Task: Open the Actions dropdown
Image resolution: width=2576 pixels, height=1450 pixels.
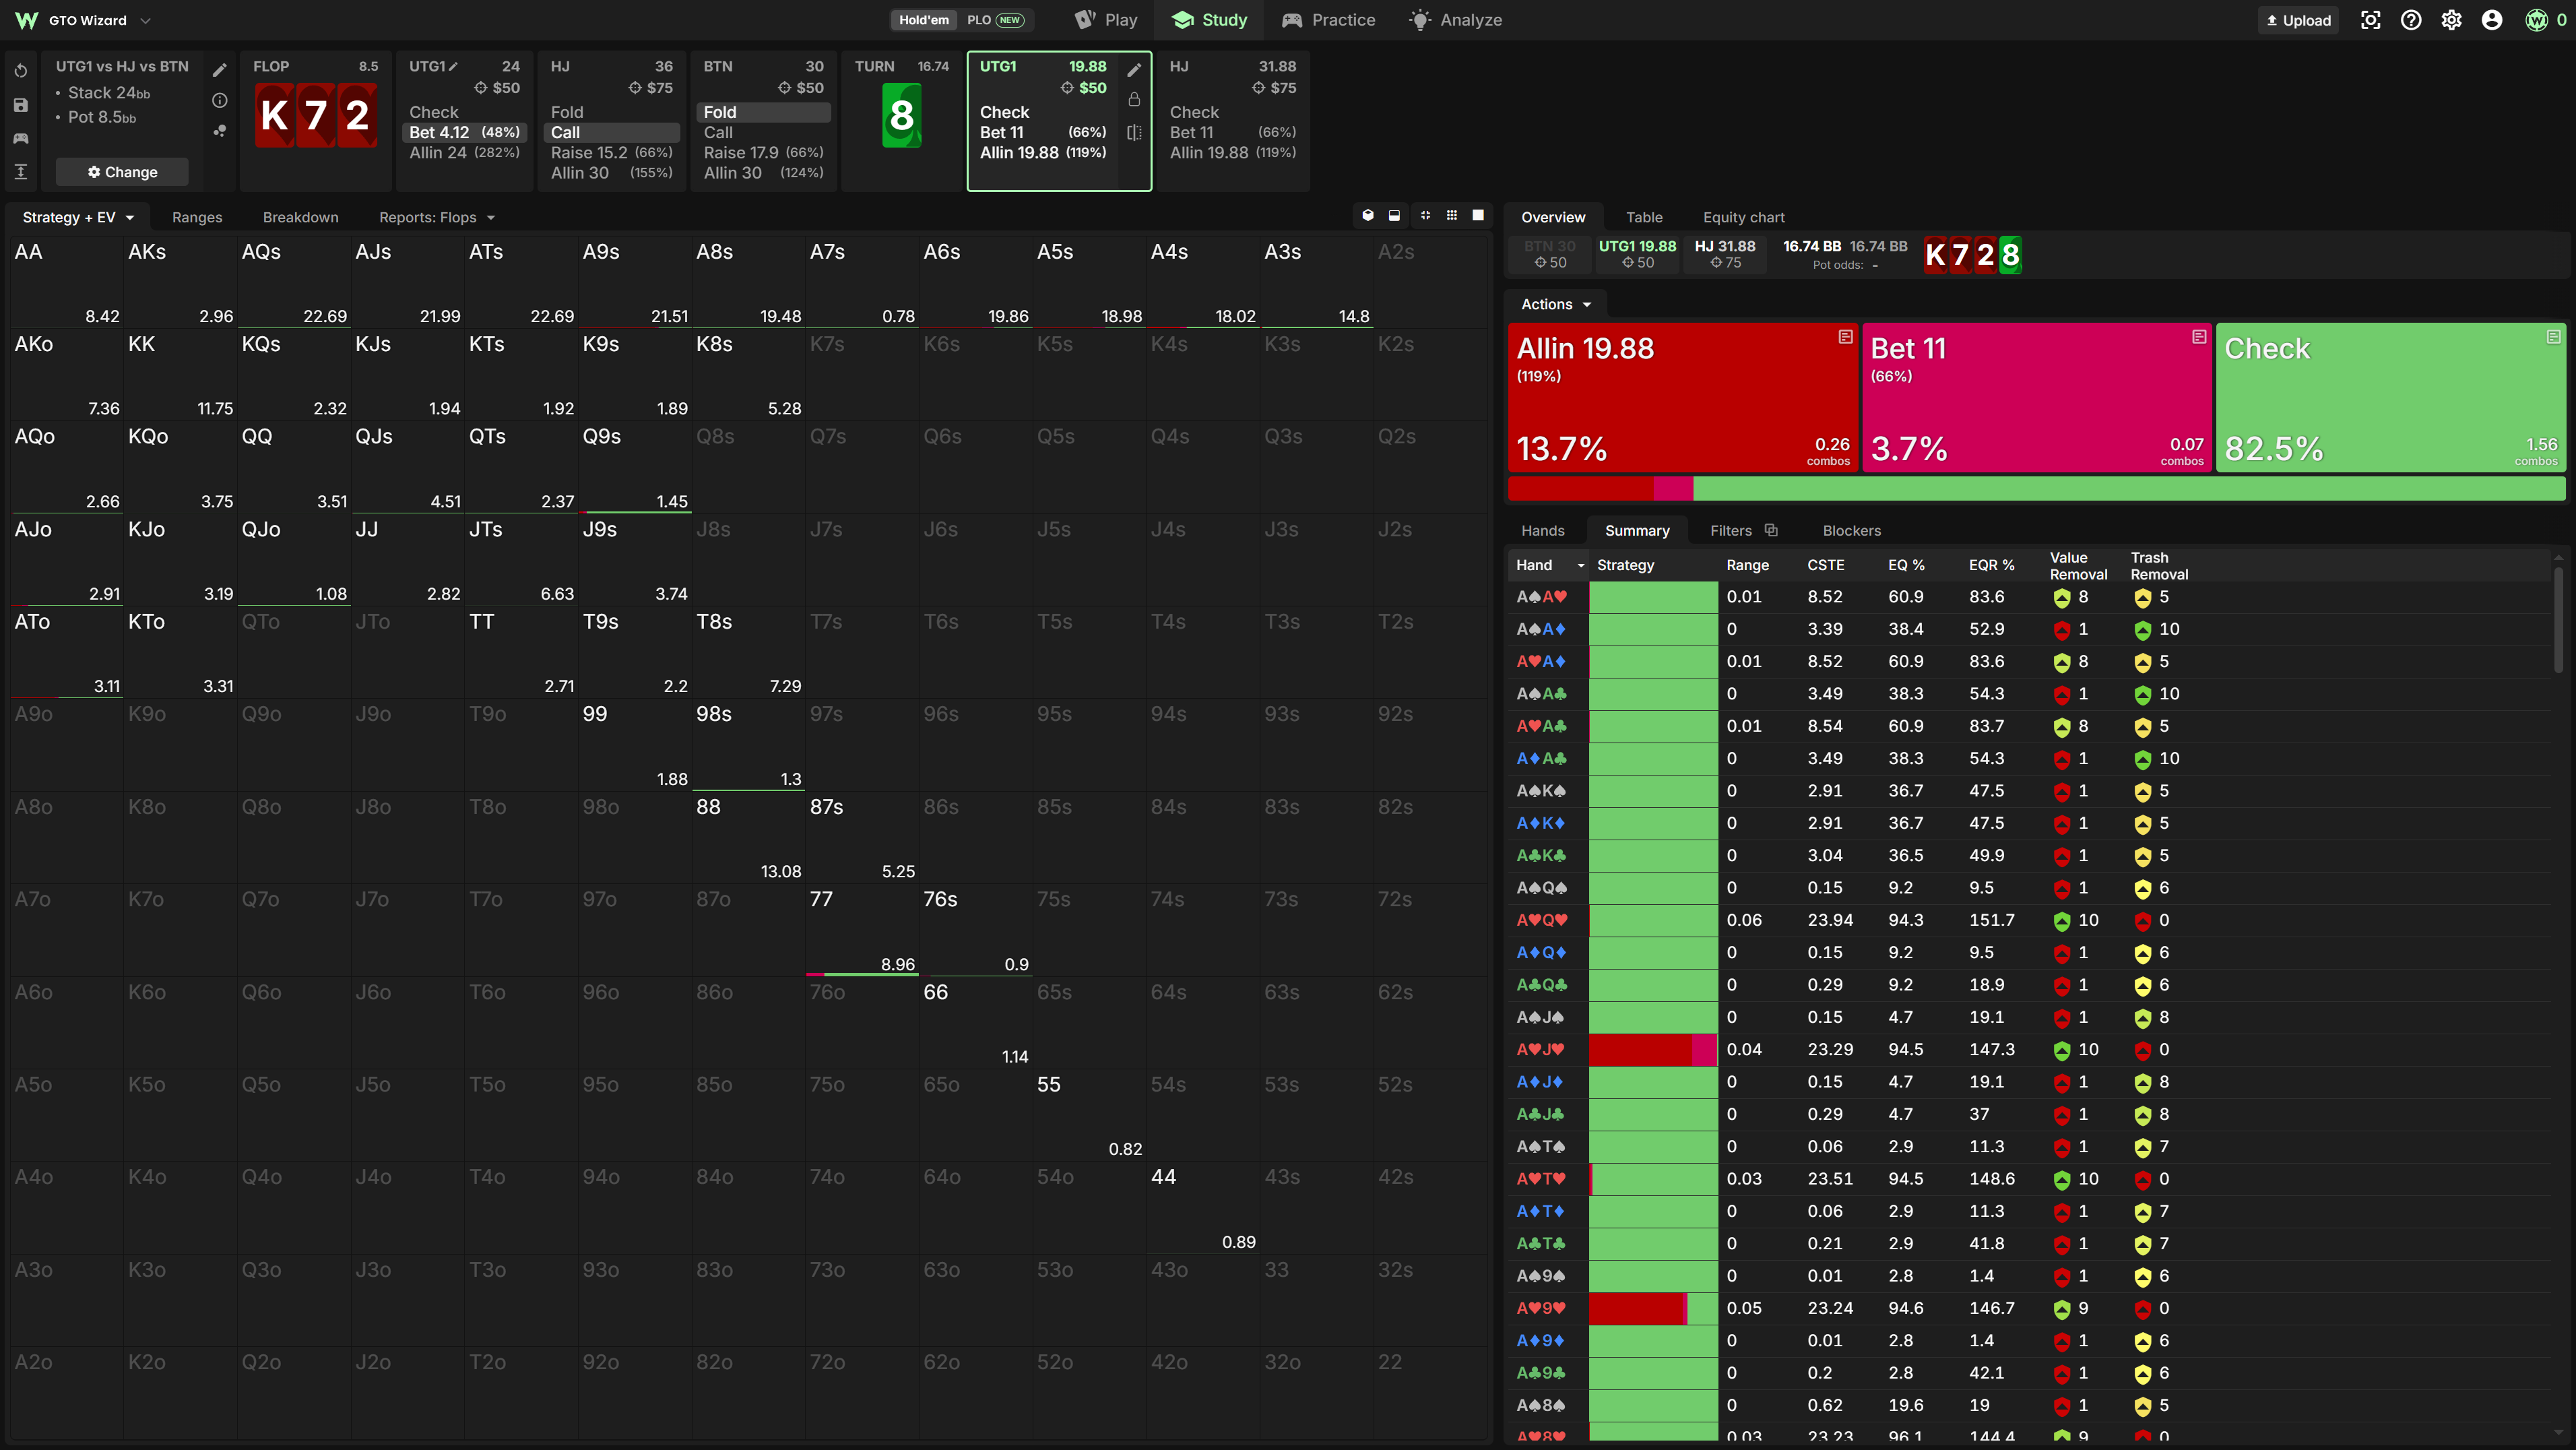Action: 1555,304
